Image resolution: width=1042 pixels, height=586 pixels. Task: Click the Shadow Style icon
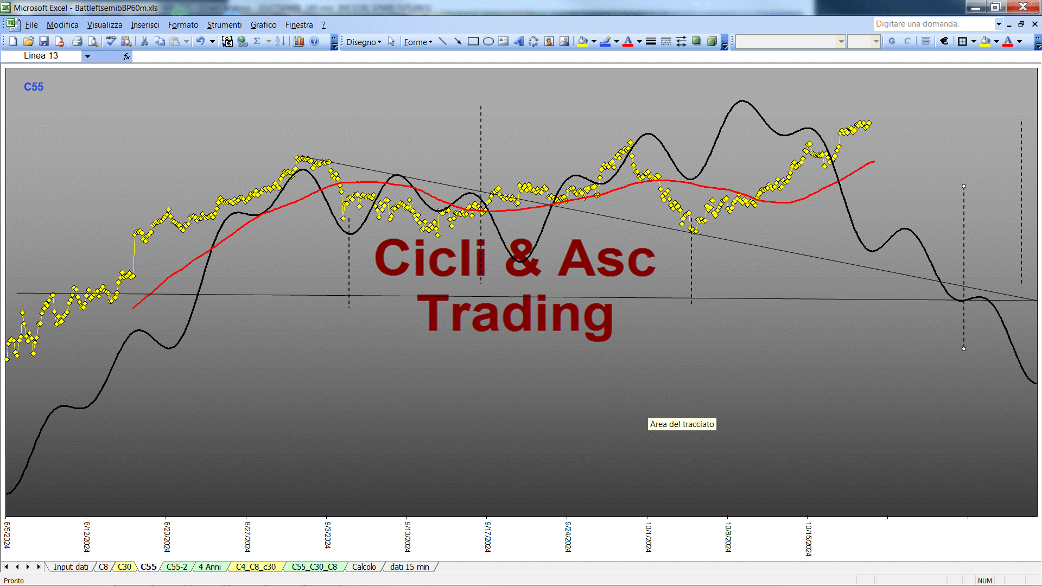[696, 41]
